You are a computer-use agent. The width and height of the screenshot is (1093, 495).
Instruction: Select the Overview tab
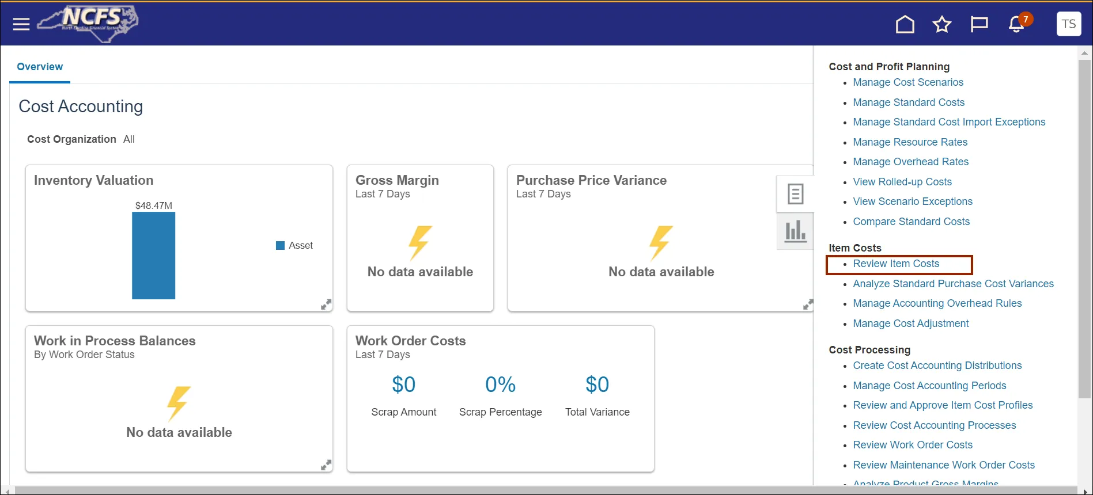coord(40,67)
